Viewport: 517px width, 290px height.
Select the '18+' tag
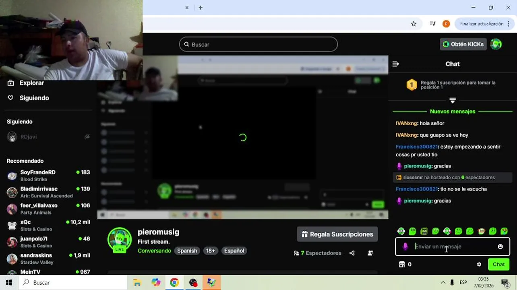(211, 251)
